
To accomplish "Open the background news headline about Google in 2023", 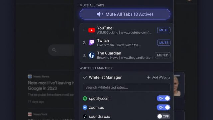I will coord(51,86).
